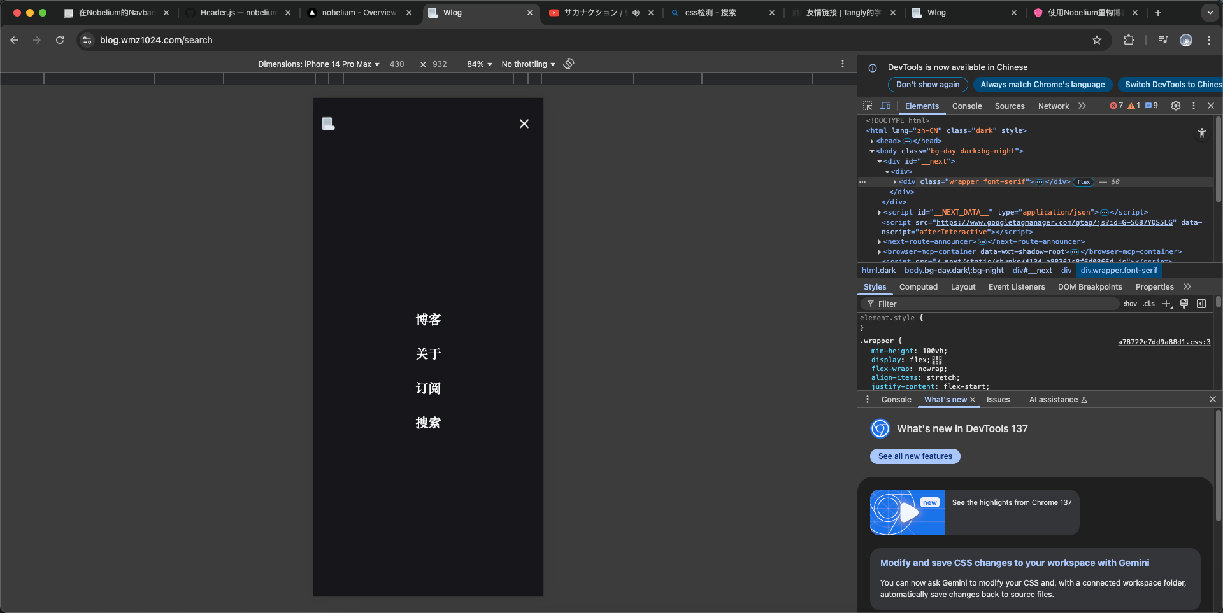Switch to the Computed styles tab
The height and width of the screenshot is (613, 1223).
coord(918,287)
